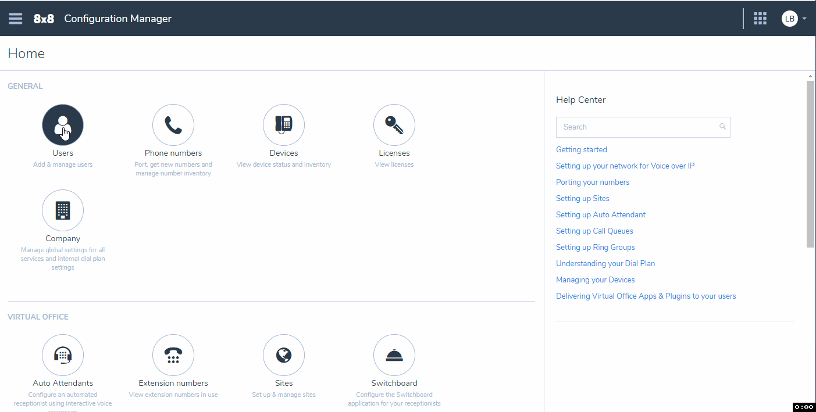Screen dimensions: 816x412
Task: Open the hamburger navigation menu
Action: [x=16, y=19]
